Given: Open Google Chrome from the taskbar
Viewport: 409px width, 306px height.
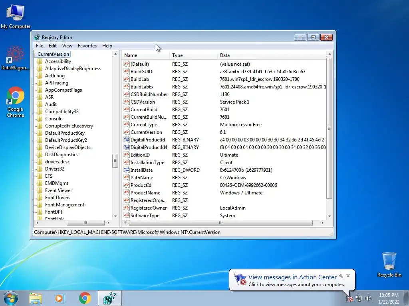Looking at the screenshot, I should (85, 298).
